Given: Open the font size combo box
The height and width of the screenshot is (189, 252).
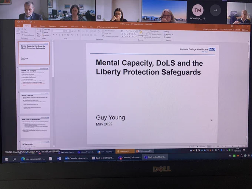Looking at the screenshot, I should pos(67,31).
